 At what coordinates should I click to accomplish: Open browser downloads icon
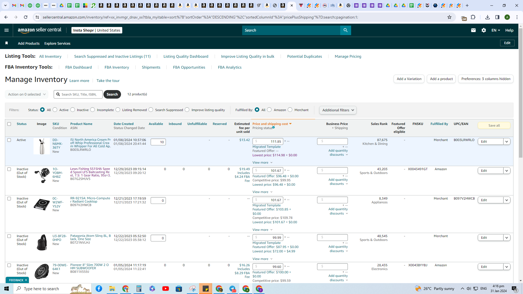488,17
